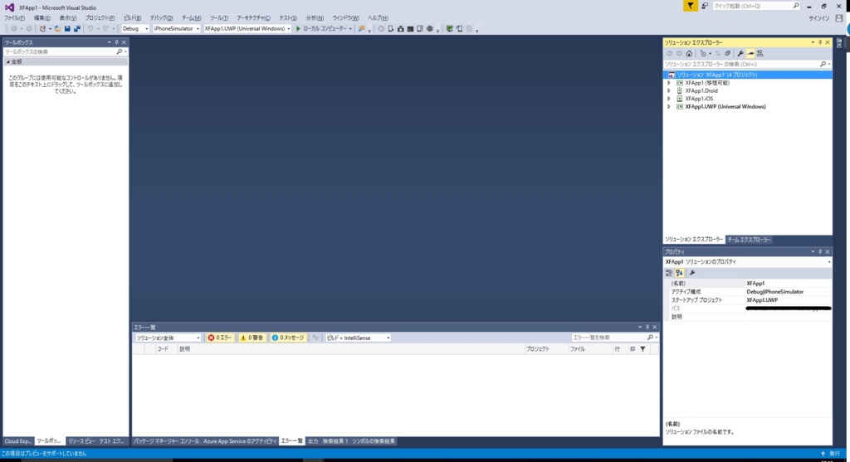Expand the XFApp1 (移植可能) project node

669,83
